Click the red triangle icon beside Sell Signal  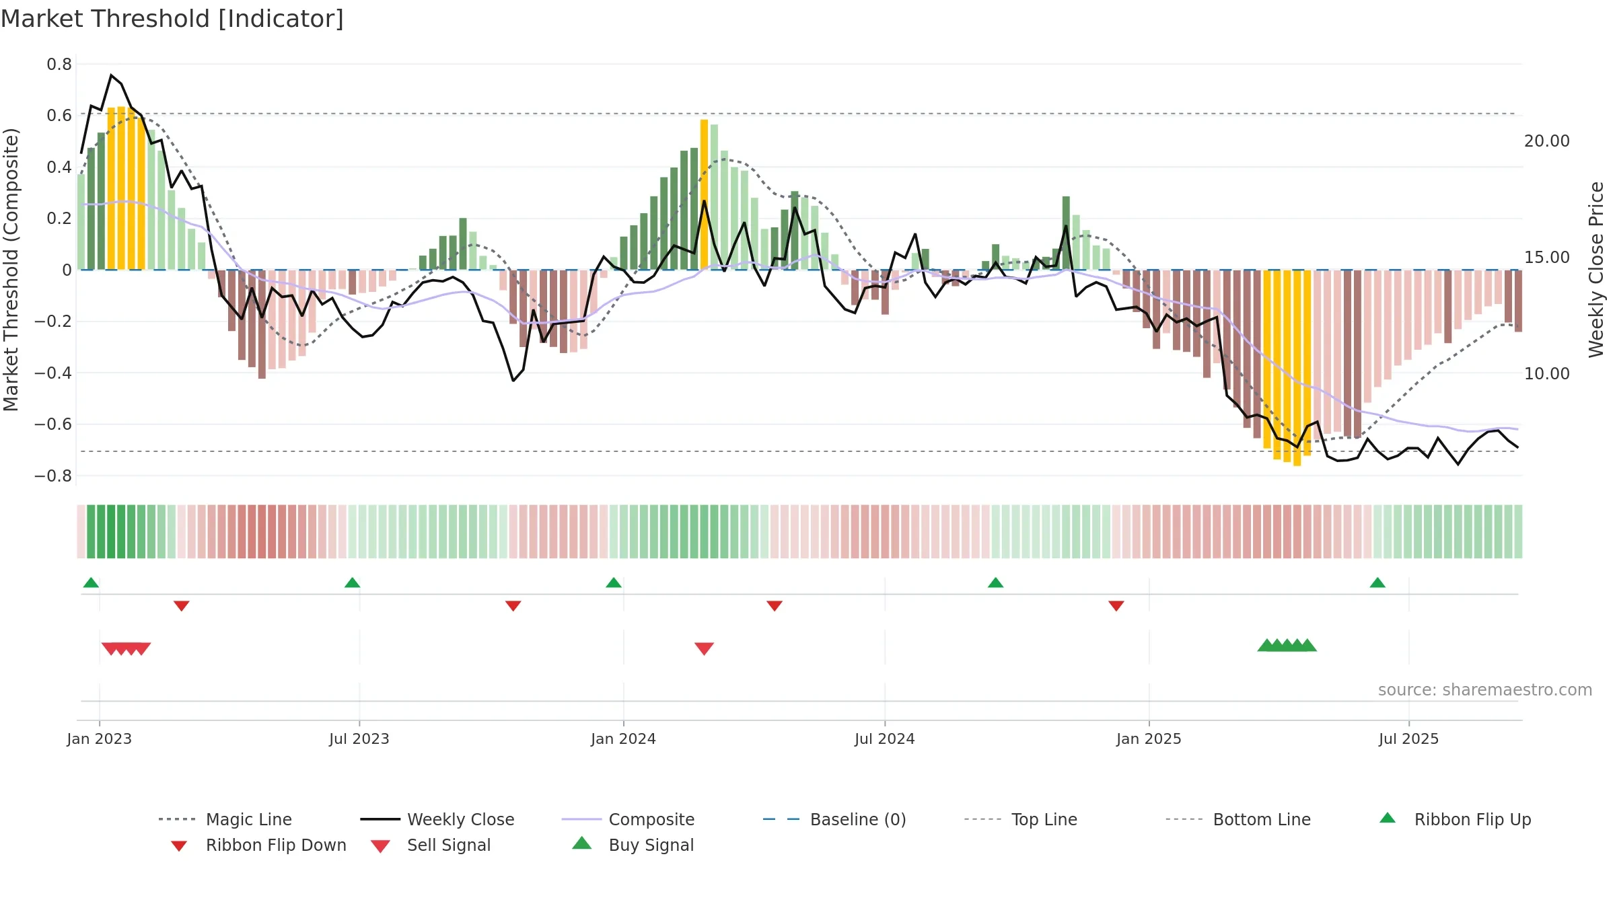click(x=380, y=846)
